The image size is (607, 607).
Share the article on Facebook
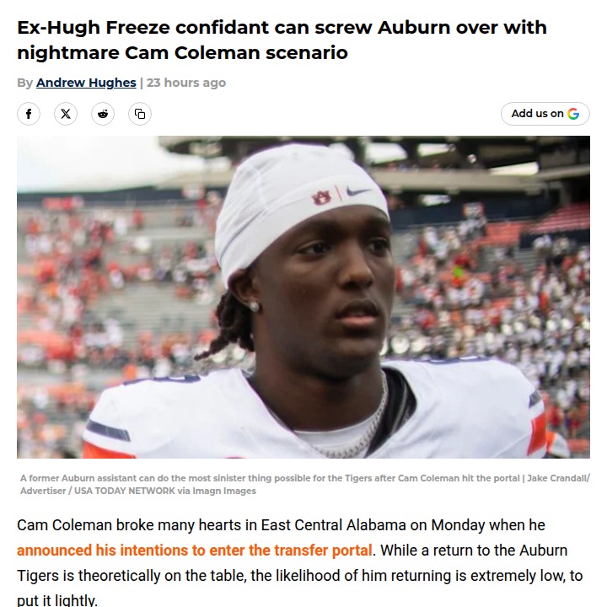[x=29, y=114]
